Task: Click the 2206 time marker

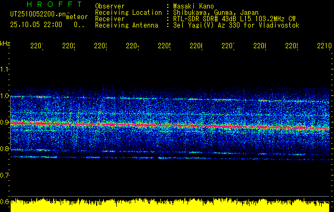Action: 196,46
